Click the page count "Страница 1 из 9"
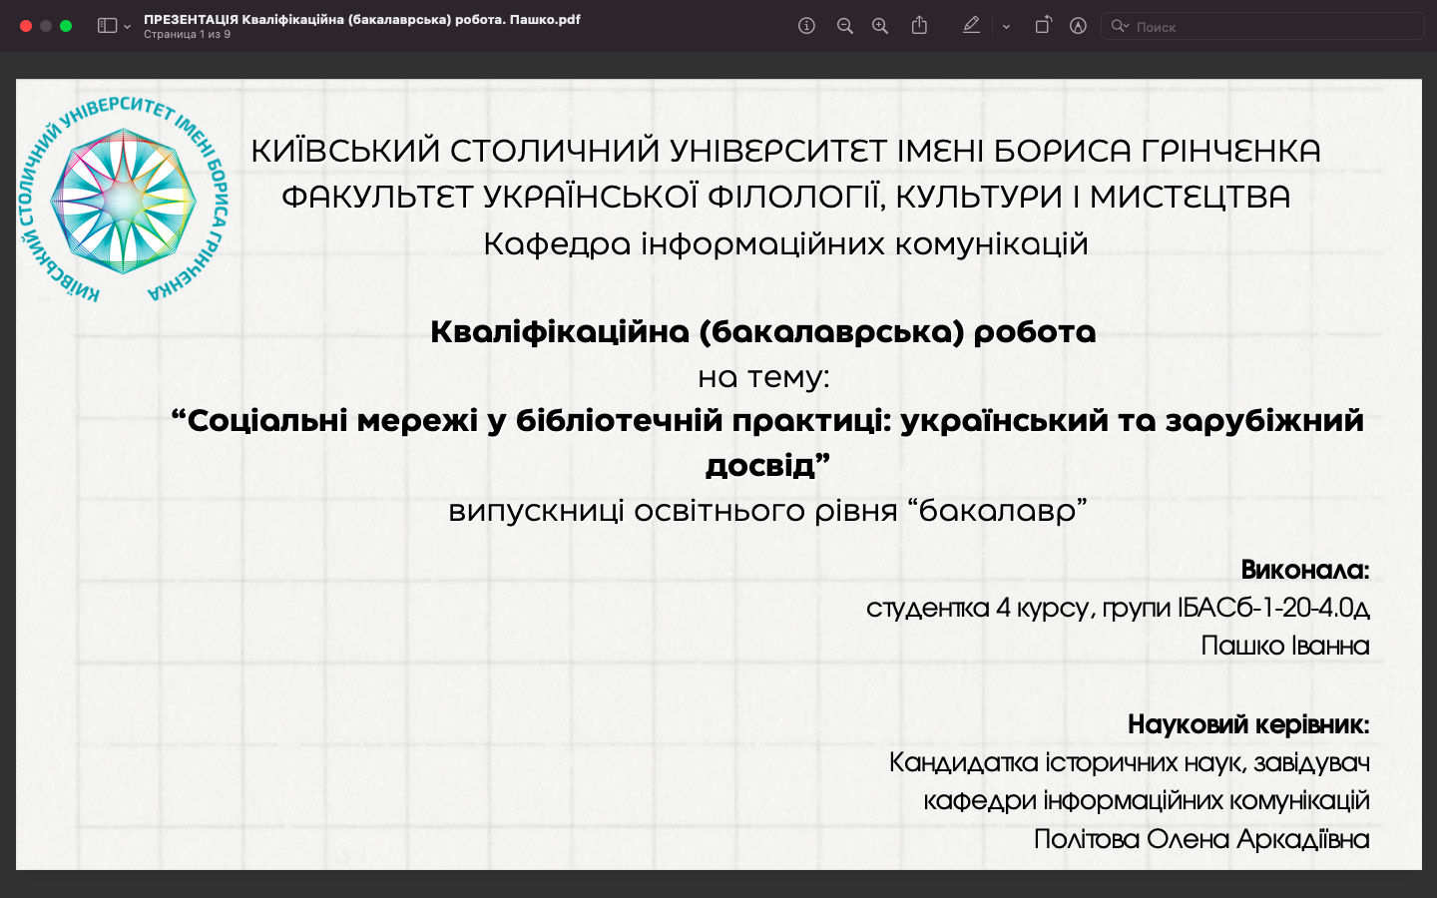The image size is (1437, 898). point(187,34)
